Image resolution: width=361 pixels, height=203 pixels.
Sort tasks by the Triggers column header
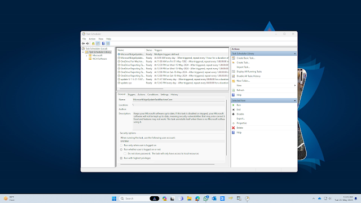coord(191,50)
